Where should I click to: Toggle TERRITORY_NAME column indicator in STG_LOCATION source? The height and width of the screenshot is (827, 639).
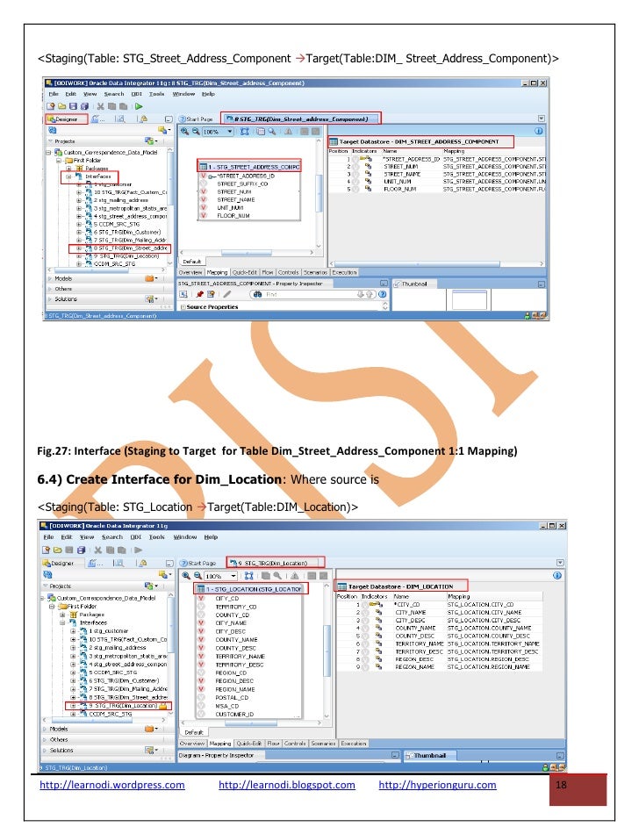click(200, 657)
